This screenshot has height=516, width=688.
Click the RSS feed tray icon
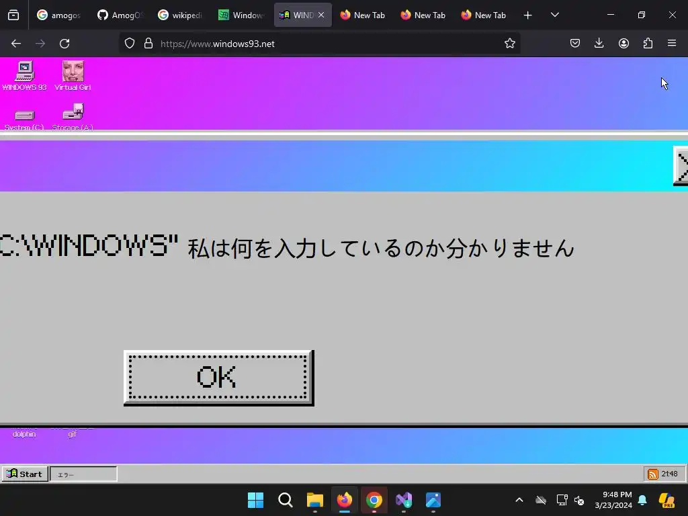652,474
